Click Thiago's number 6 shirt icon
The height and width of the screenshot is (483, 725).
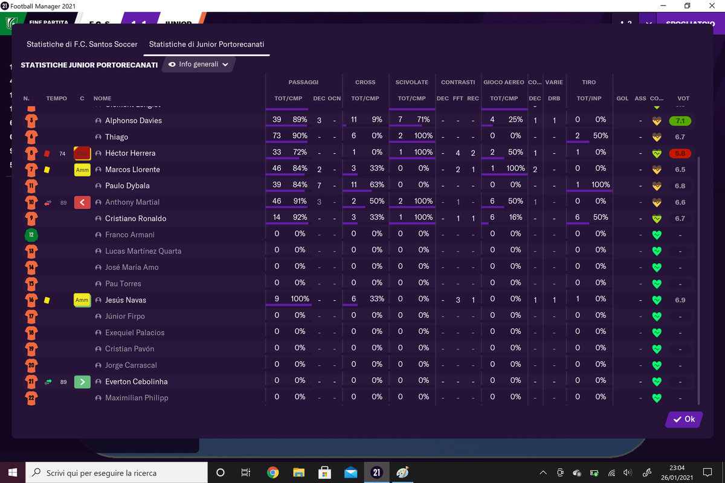point(31,136)
